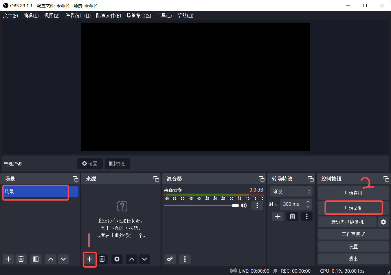Click the add scene plus icon
The image size is (391, 275).
[x=8, y=259]
